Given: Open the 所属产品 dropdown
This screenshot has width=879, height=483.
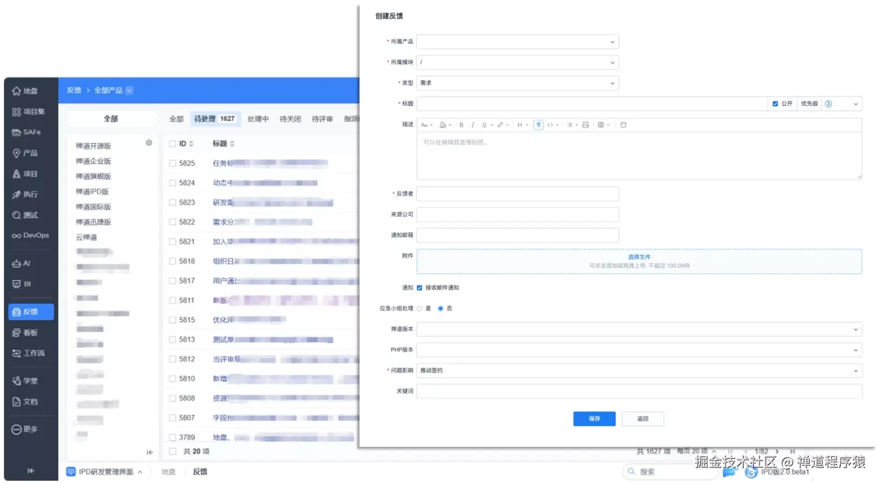Looking at the screenshot, I should click(x=517, y=42).
